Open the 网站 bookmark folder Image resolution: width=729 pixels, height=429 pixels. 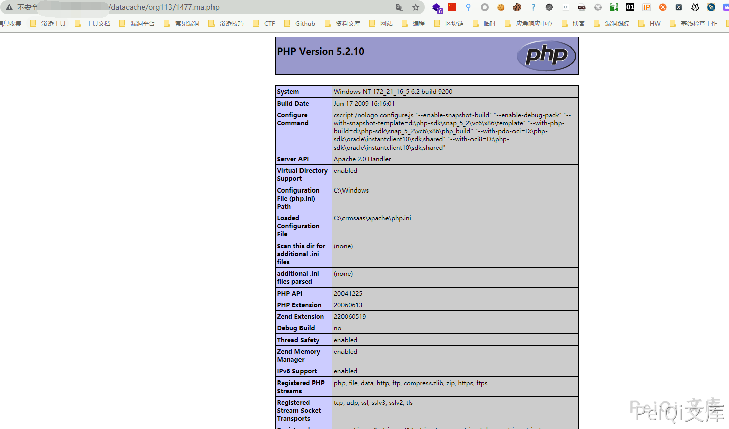(x=381, y=23)
